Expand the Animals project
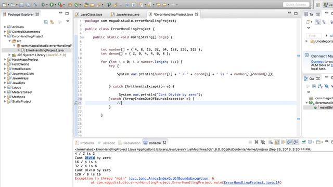333x187 pixels. click(x=5, y=27)
